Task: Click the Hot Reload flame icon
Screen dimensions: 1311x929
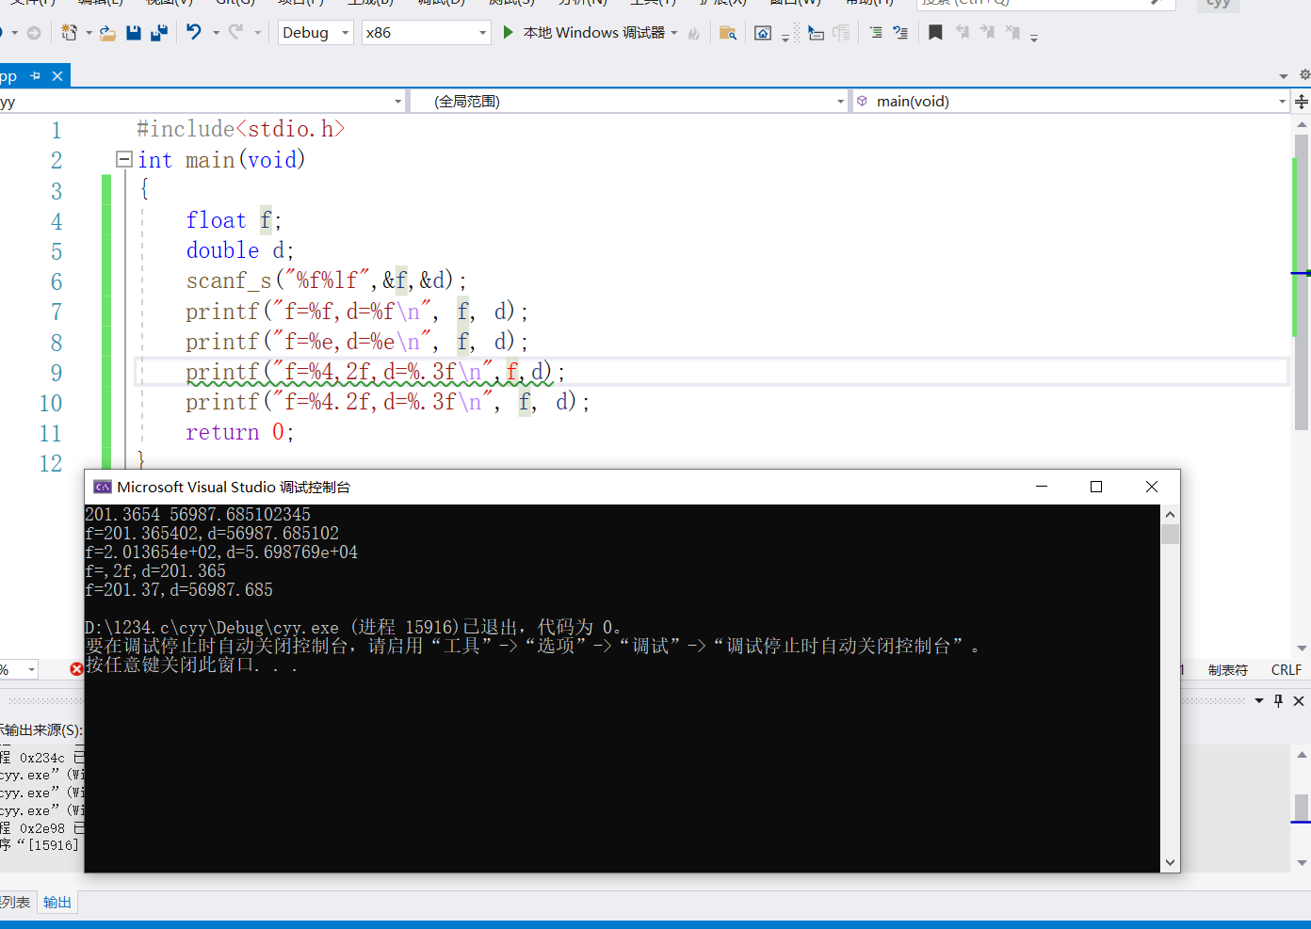Action: coord(694,33)
